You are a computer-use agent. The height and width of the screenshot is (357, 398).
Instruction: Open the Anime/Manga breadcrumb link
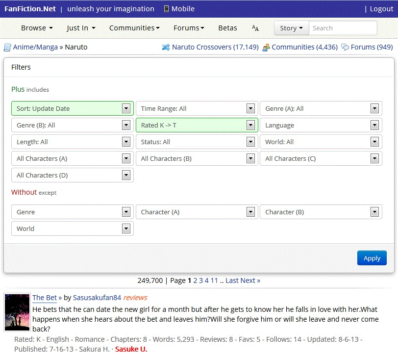point(35,47)
